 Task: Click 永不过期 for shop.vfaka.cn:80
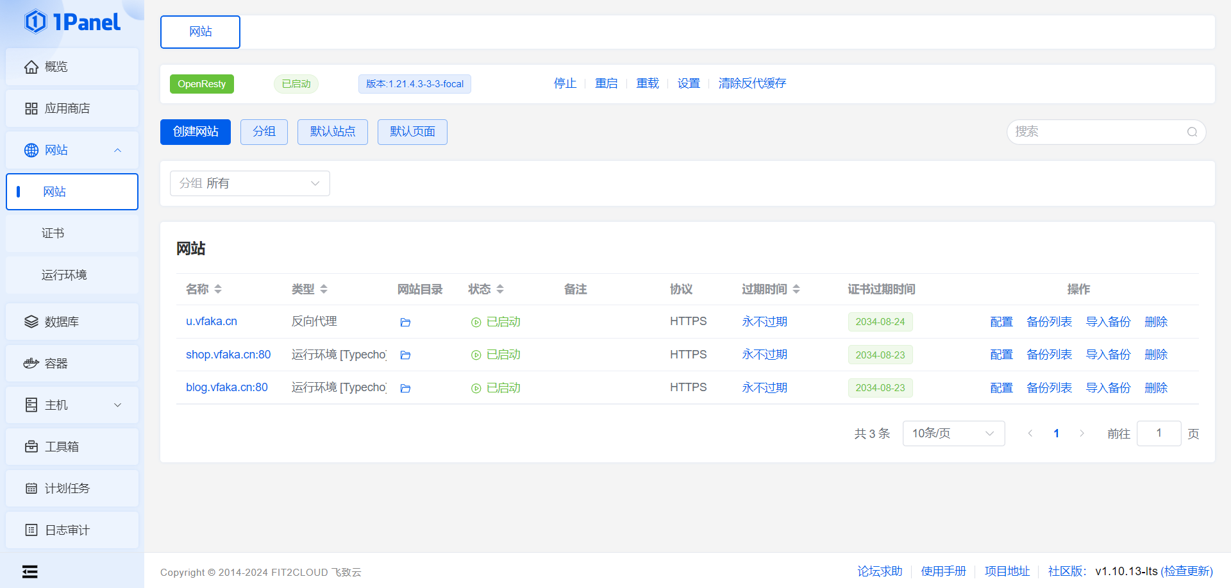coord(764,355)
